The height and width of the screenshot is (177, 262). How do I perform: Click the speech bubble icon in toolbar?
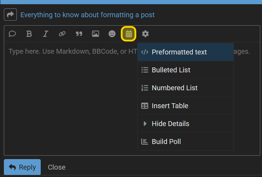[12, 34]
